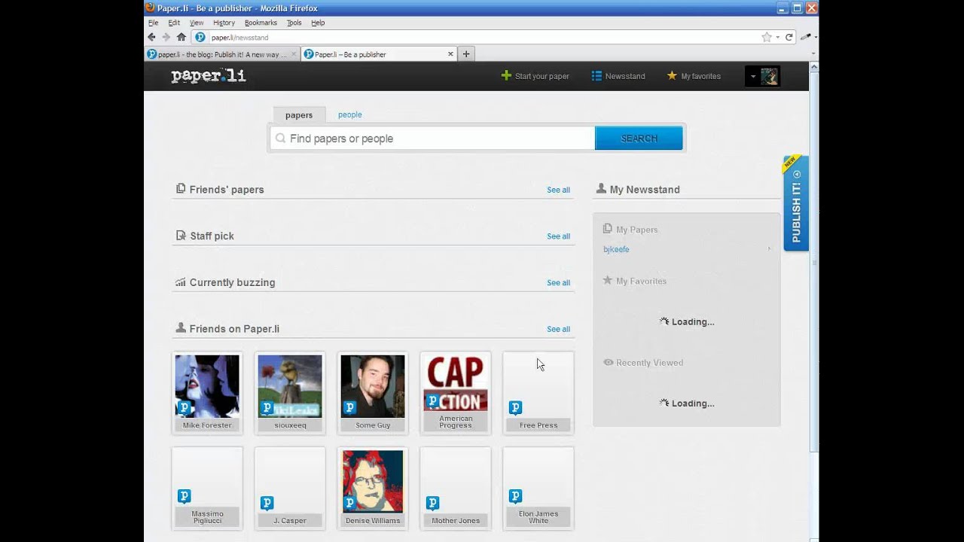Click the Currently buzzing chart icon
This screenshot has height=542, width=964.
click(181, 282)
